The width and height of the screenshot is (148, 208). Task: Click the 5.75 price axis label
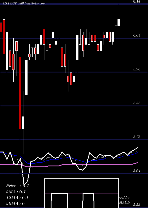(137, 137)
